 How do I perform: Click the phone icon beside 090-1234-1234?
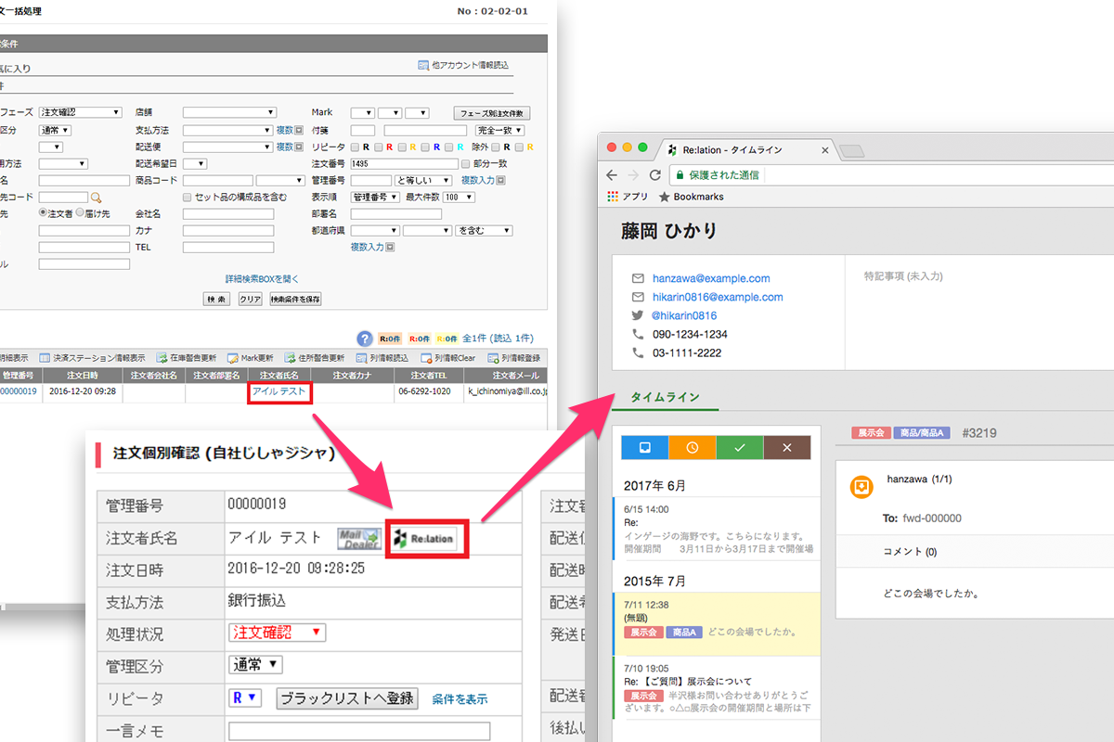click(638, 334)
